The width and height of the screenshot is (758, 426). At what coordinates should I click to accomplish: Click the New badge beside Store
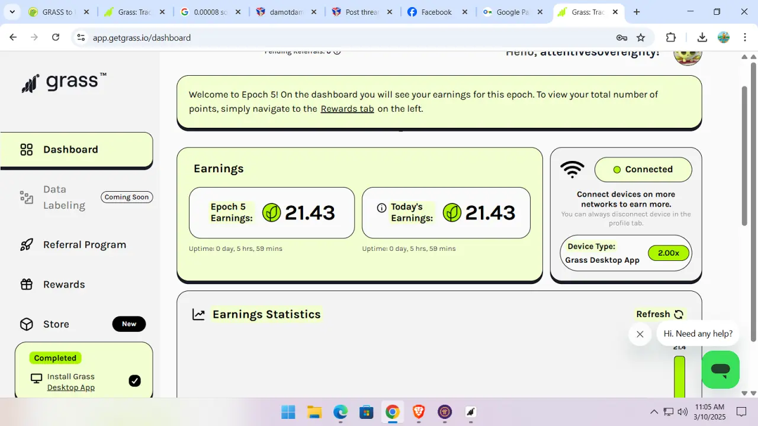coord(129,324)
